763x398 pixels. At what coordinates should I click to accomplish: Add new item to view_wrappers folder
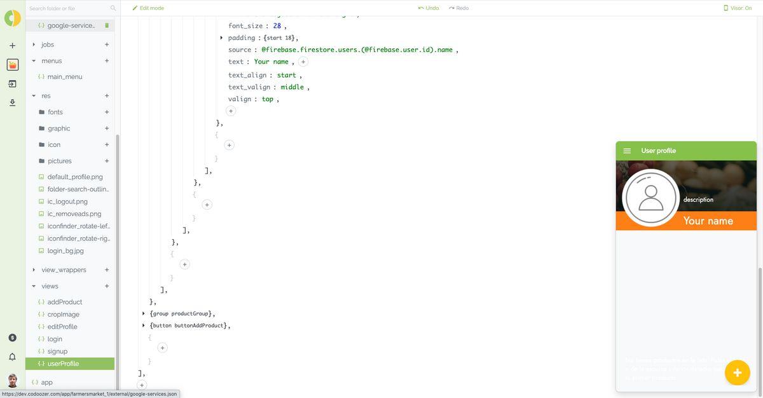click(x=107, y=270)
